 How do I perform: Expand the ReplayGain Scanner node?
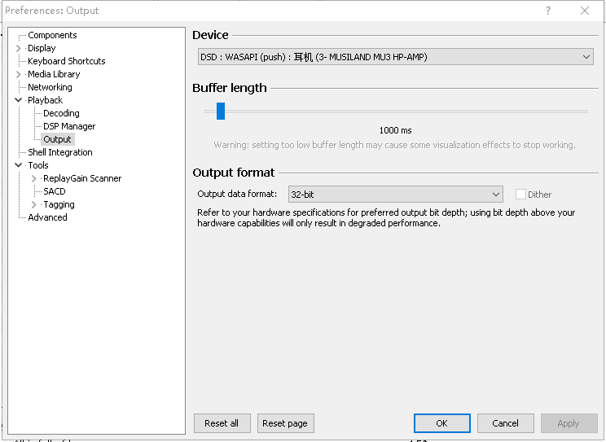(34, 178)
